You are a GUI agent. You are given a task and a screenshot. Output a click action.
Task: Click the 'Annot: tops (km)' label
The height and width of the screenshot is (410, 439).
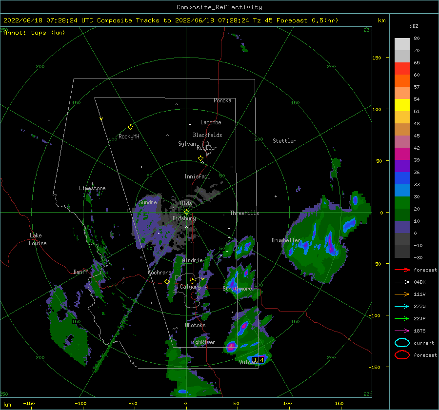click(x=34, y=33)
